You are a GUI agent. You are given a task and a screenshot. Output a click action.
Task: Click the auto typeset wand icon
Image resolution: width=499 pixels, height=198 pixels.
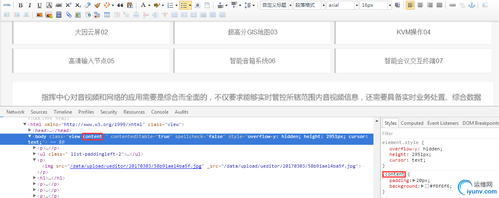tap(107, 5)
